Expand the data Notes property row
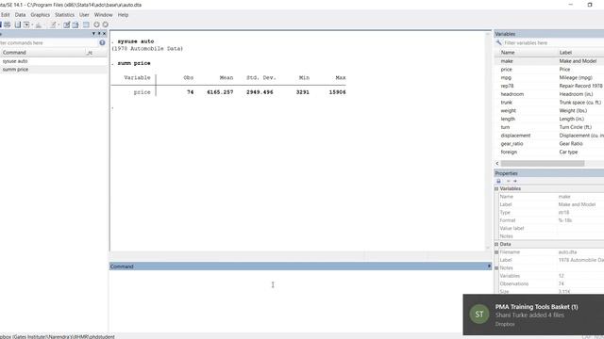Image resolution: width=604 pixels, height=339 pixels. pyautogui.click(x=496, y=267)
